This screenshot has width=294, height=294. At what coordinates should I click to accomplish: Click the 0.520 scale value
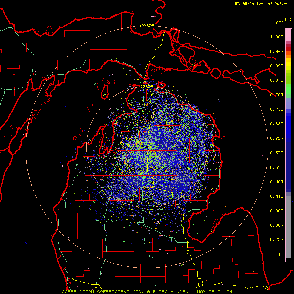[277, 168]
